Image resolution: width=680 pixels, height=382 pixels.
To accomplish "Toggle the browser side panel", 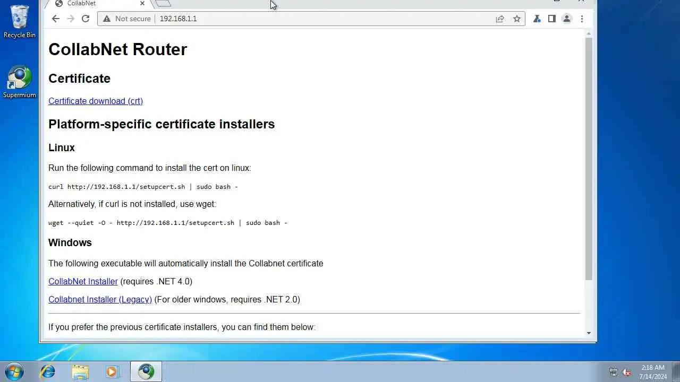I will pyautogui.click(x=552, y=19).
